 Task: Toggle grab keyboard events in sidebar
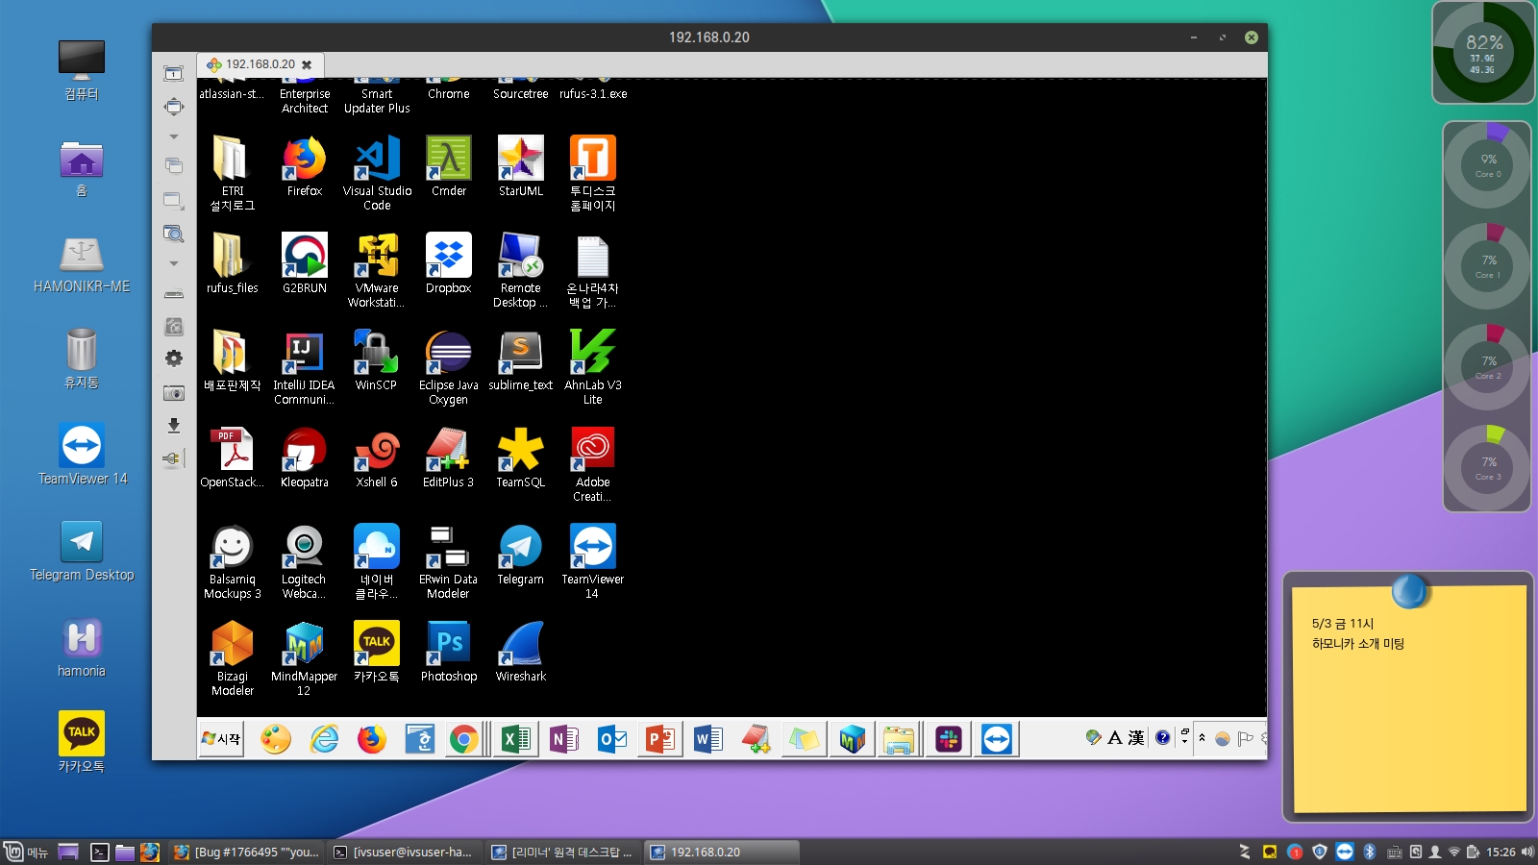tap(174, 294)
